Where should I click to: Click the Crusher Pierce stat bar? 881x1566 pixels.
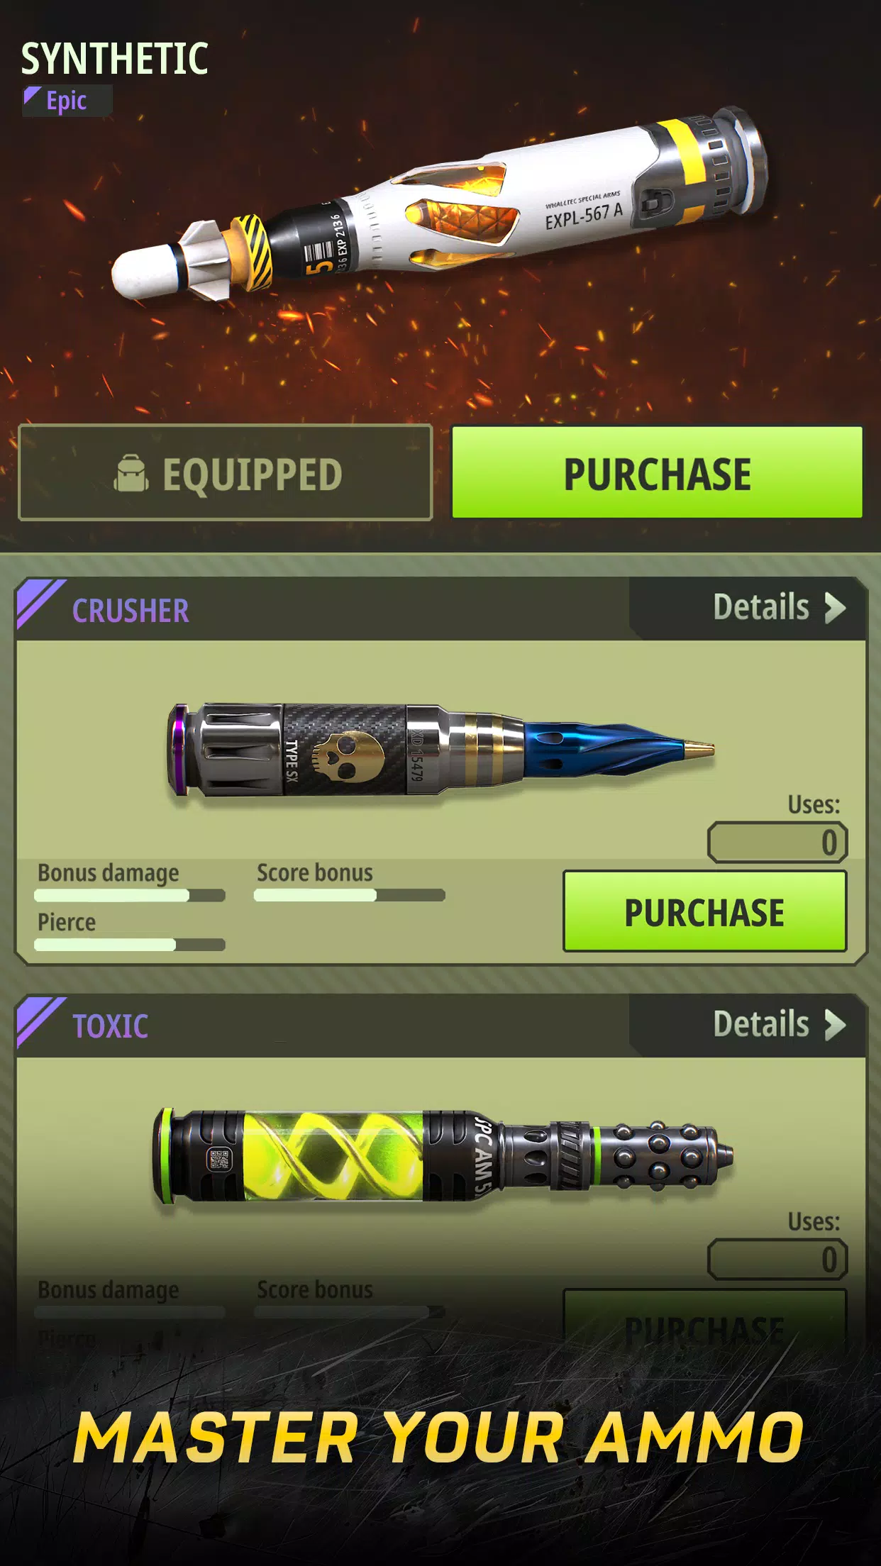pyautogui.click(x=130, y=945)
